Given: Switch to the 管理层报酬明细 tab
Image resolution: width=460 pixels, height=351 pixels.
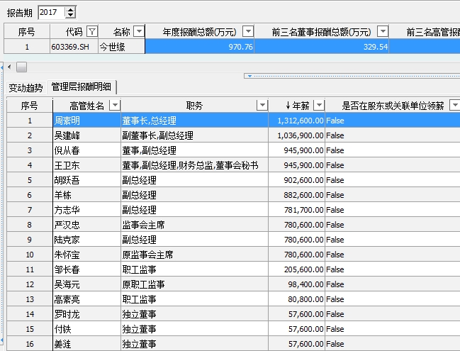Looking at the screenshot, I should (82, 87).
